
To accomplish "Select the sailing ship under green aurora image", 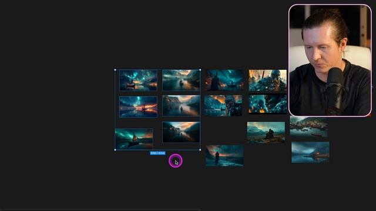I will 134,139.
